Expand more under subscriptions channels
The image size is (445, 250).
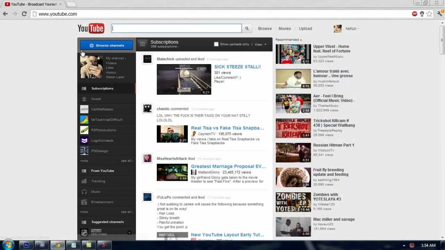click(x=84, y=161)
